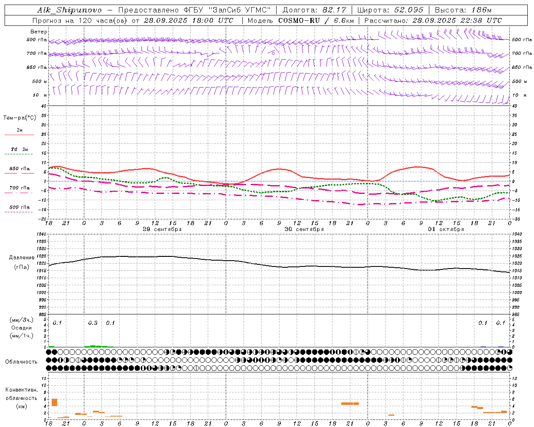Click the '(мм/3ч.)' precipitation unit label
Image resolution: width=534 pixels, height=427 pixels.
(x=22, y=320)
